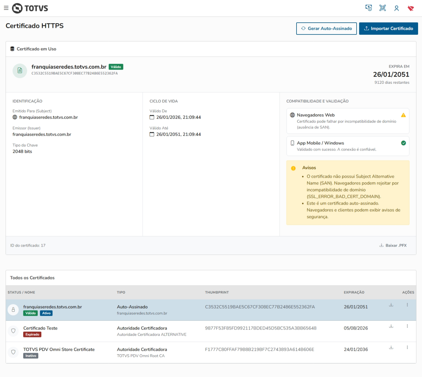The height and width of the screenshot is (377, 422).
Task: Click the Ativo badge in first table row
Action: [46, 313]
